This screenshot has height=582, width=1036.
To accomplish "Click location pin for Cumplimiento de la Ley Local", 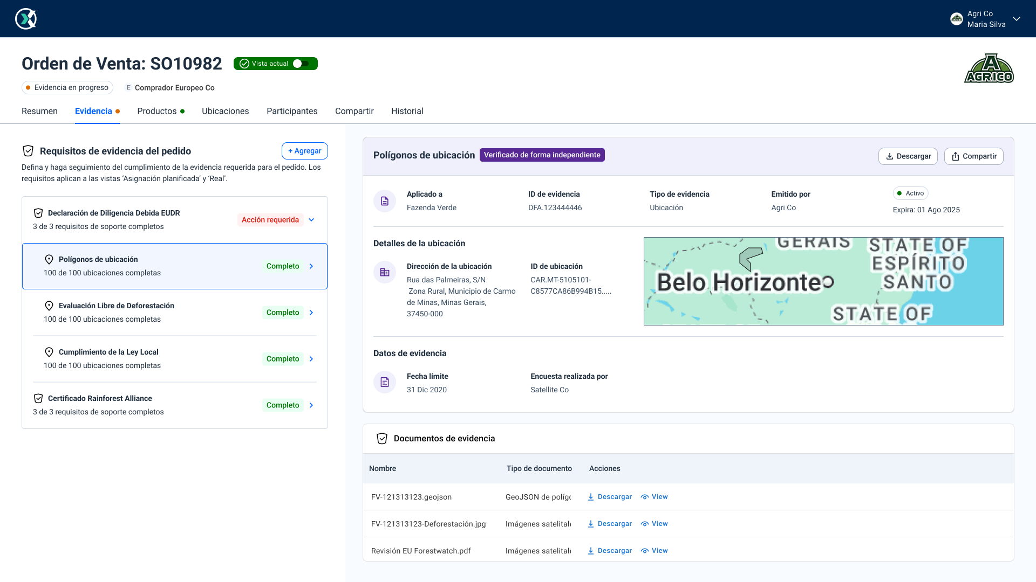I will click(x=49, y=352).
